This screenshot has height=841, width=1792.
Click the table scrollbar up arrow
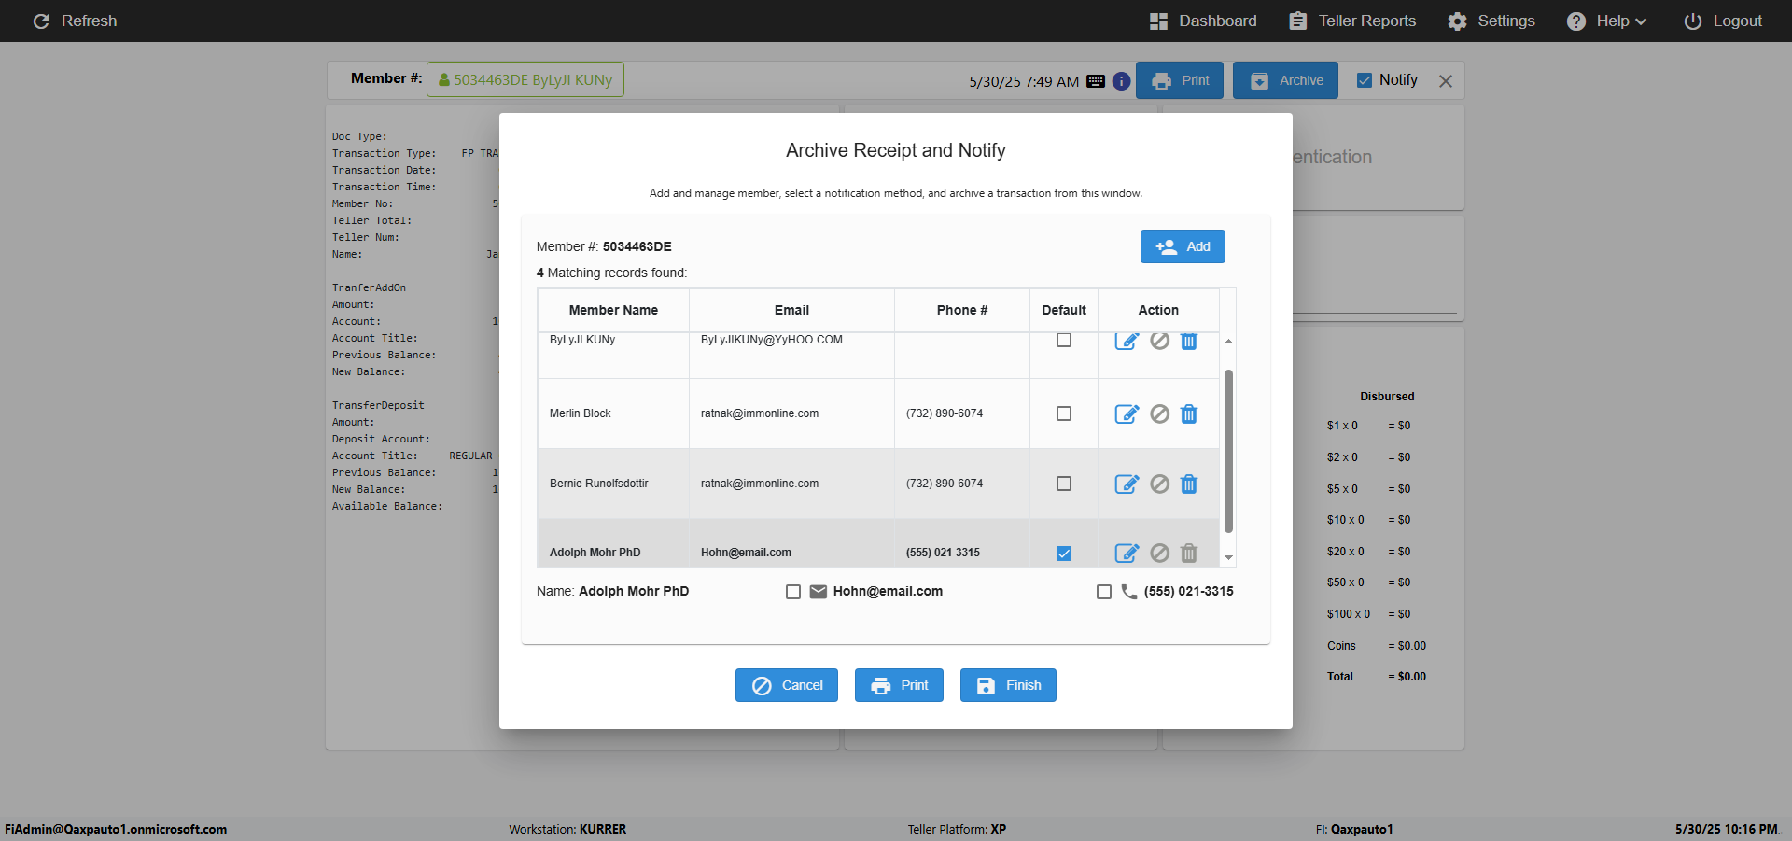point(1228,342)
